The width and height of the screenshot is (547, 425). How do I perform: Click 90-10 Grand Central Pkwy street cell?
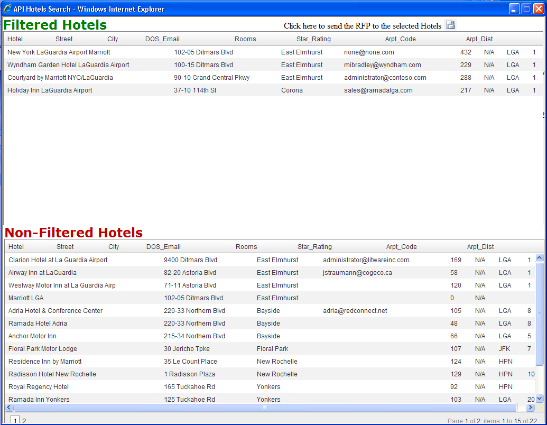[x=212, y=78]
